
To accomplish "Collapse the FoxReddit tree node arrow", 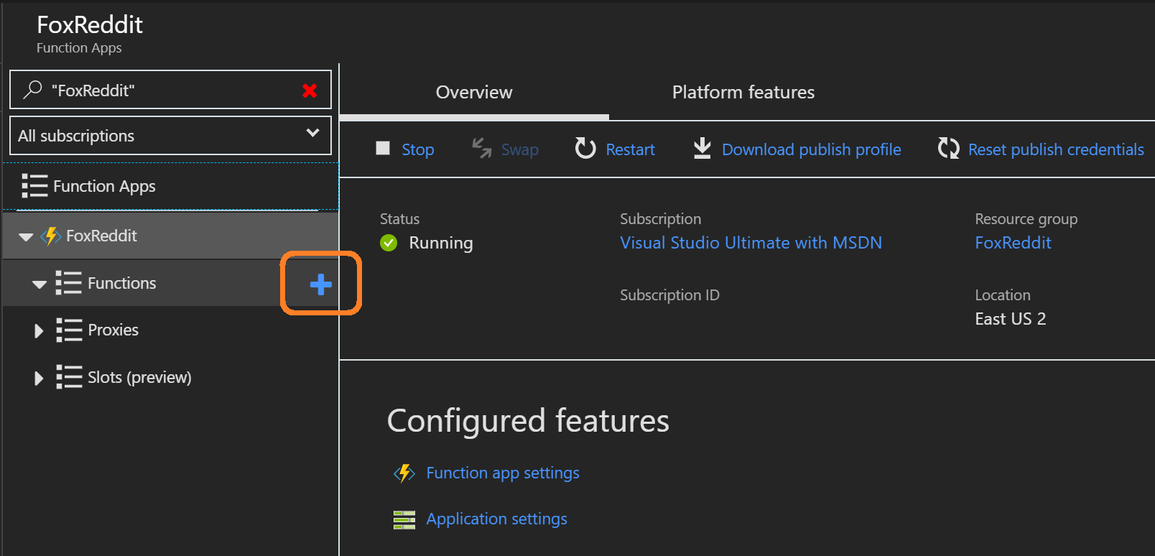I will tap(26, 236).
